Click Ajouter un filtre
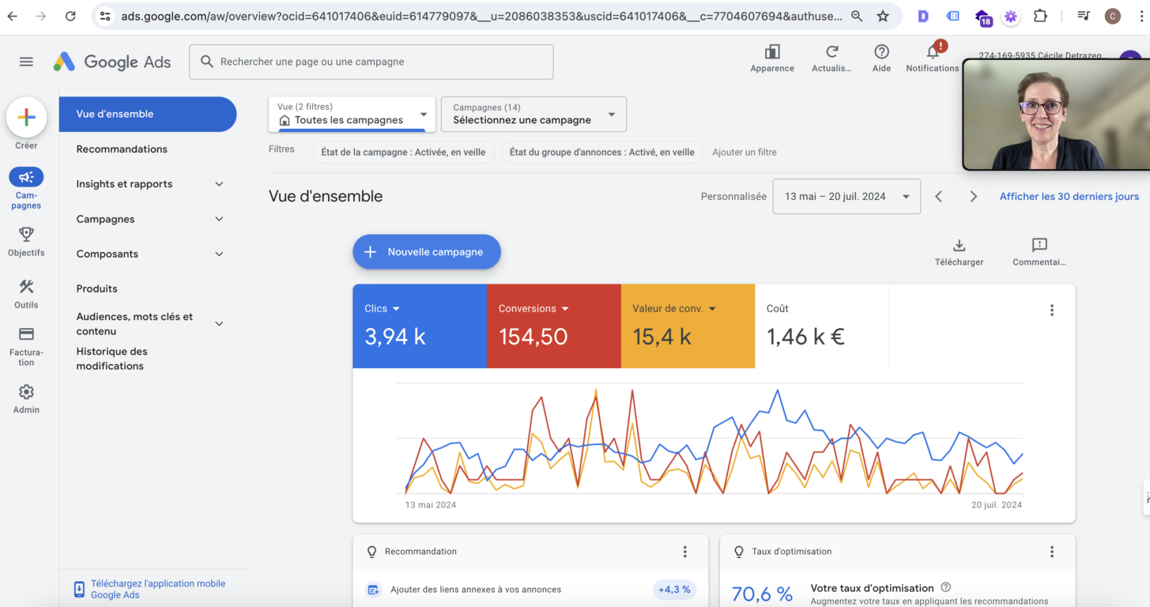Screen dimensions: 1150x607 coord(745,153)
